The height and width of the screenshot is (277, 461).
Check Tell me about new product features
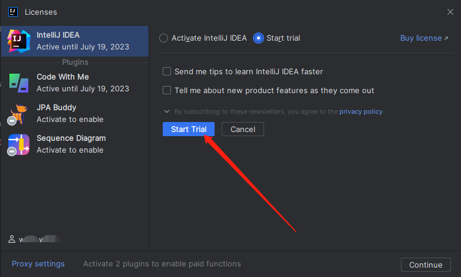pos(167,90)
